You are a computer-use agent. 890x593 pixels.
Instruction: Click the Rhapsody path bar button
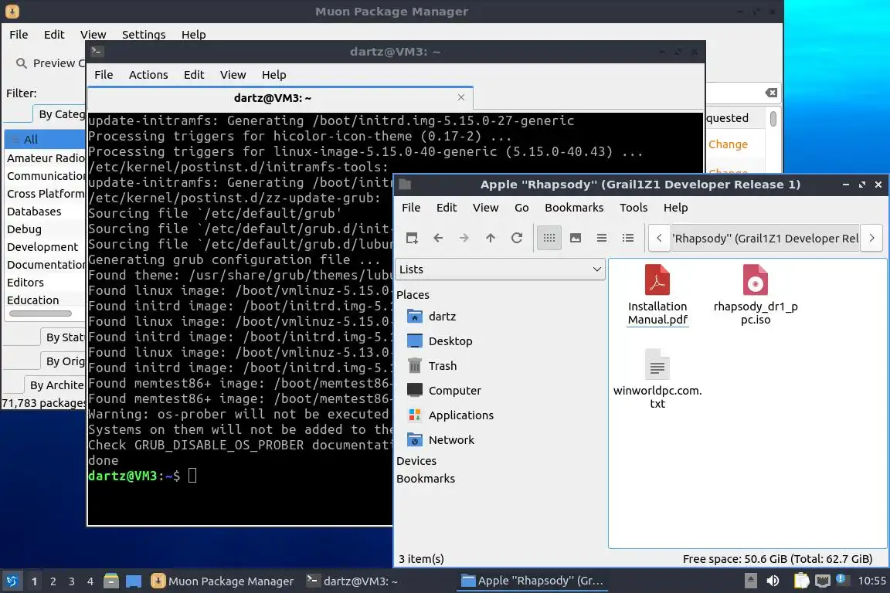(x=765, y=239)
